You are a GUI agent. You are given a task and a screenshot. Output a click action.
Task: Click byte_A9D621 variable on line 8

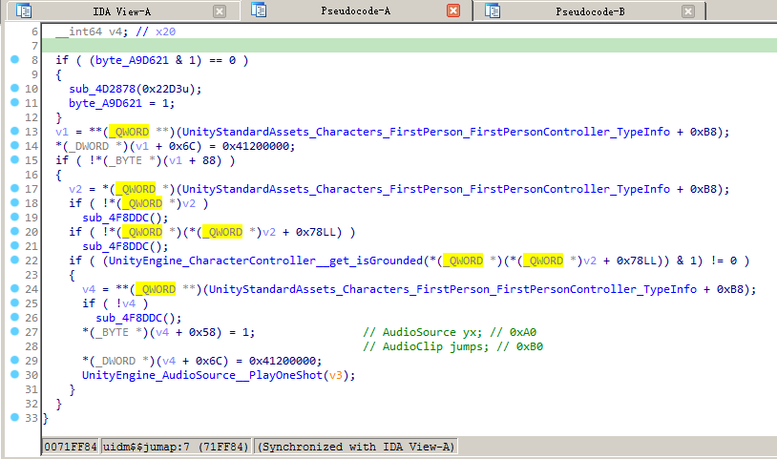point(132,60)
